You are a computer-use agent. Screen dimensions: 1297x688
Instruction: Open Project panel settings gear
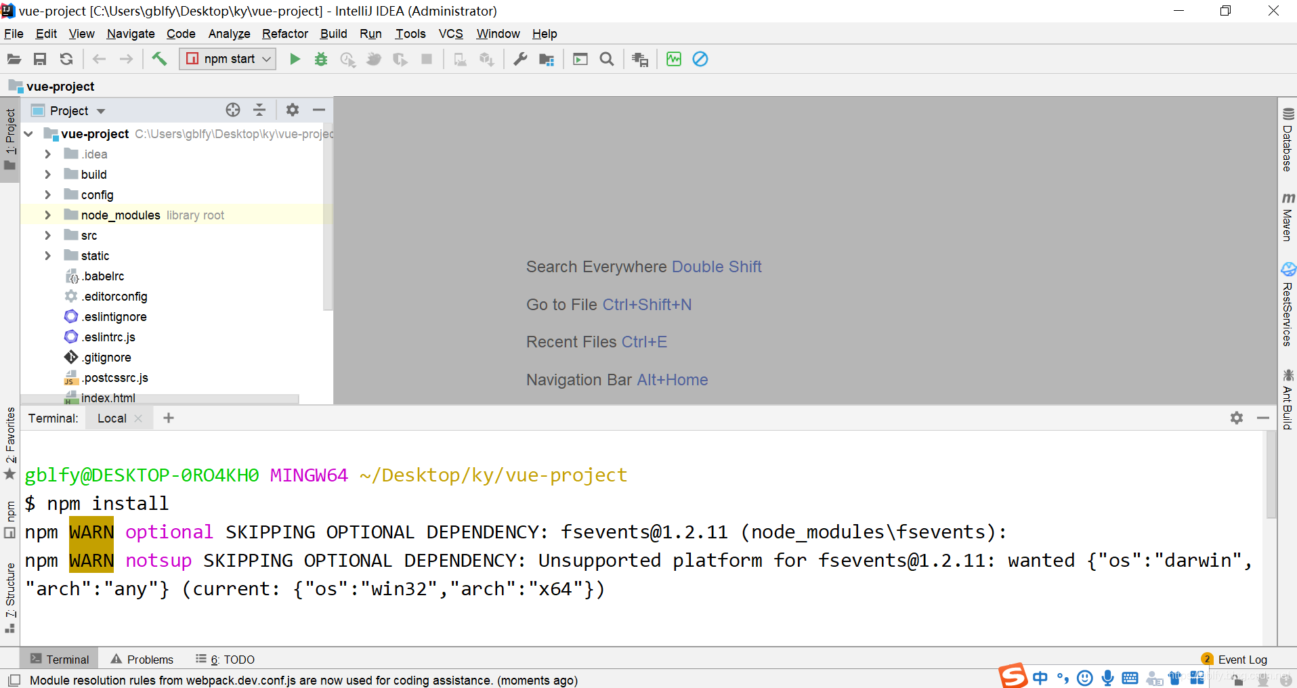click(292, 110)
